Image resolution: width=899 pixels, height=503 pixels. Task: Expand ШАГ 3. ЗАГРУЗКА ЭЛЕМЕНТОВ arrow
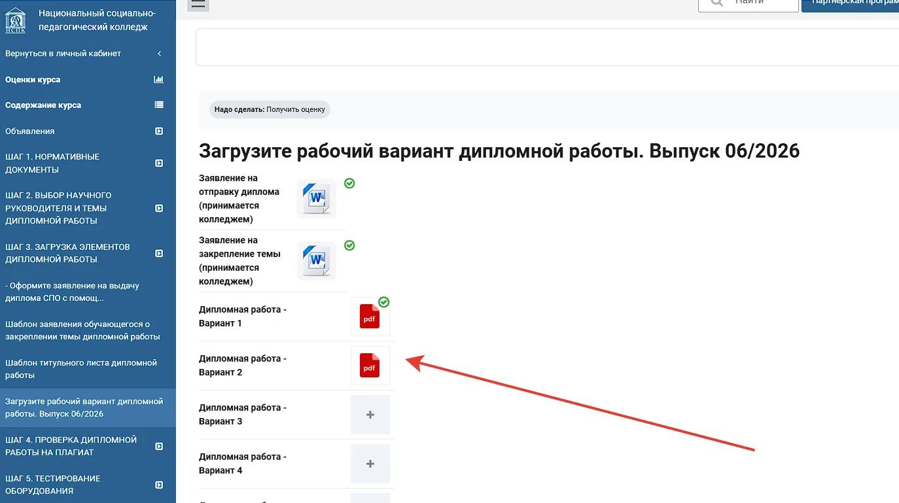[x=159, y=253]
